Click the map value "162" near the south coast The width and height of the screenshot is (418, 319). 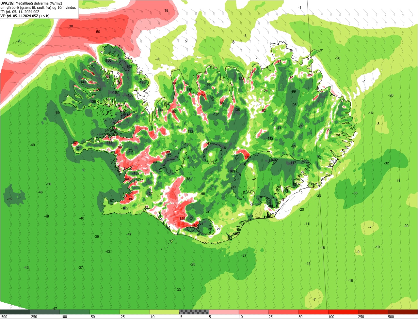click(195, 226)
